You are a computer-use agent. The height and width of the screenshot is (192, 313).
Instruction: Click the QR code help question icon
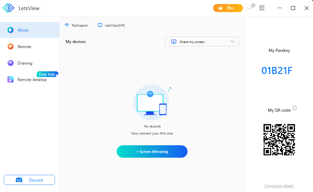click(294, 108)
